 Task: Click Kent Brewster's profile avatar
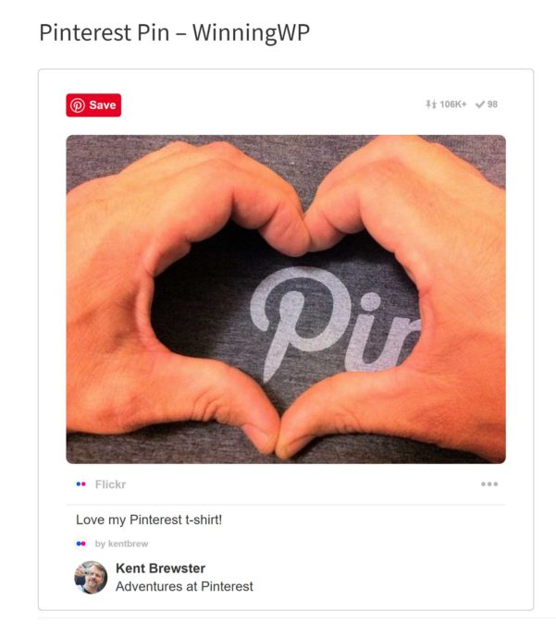[91, 577]
